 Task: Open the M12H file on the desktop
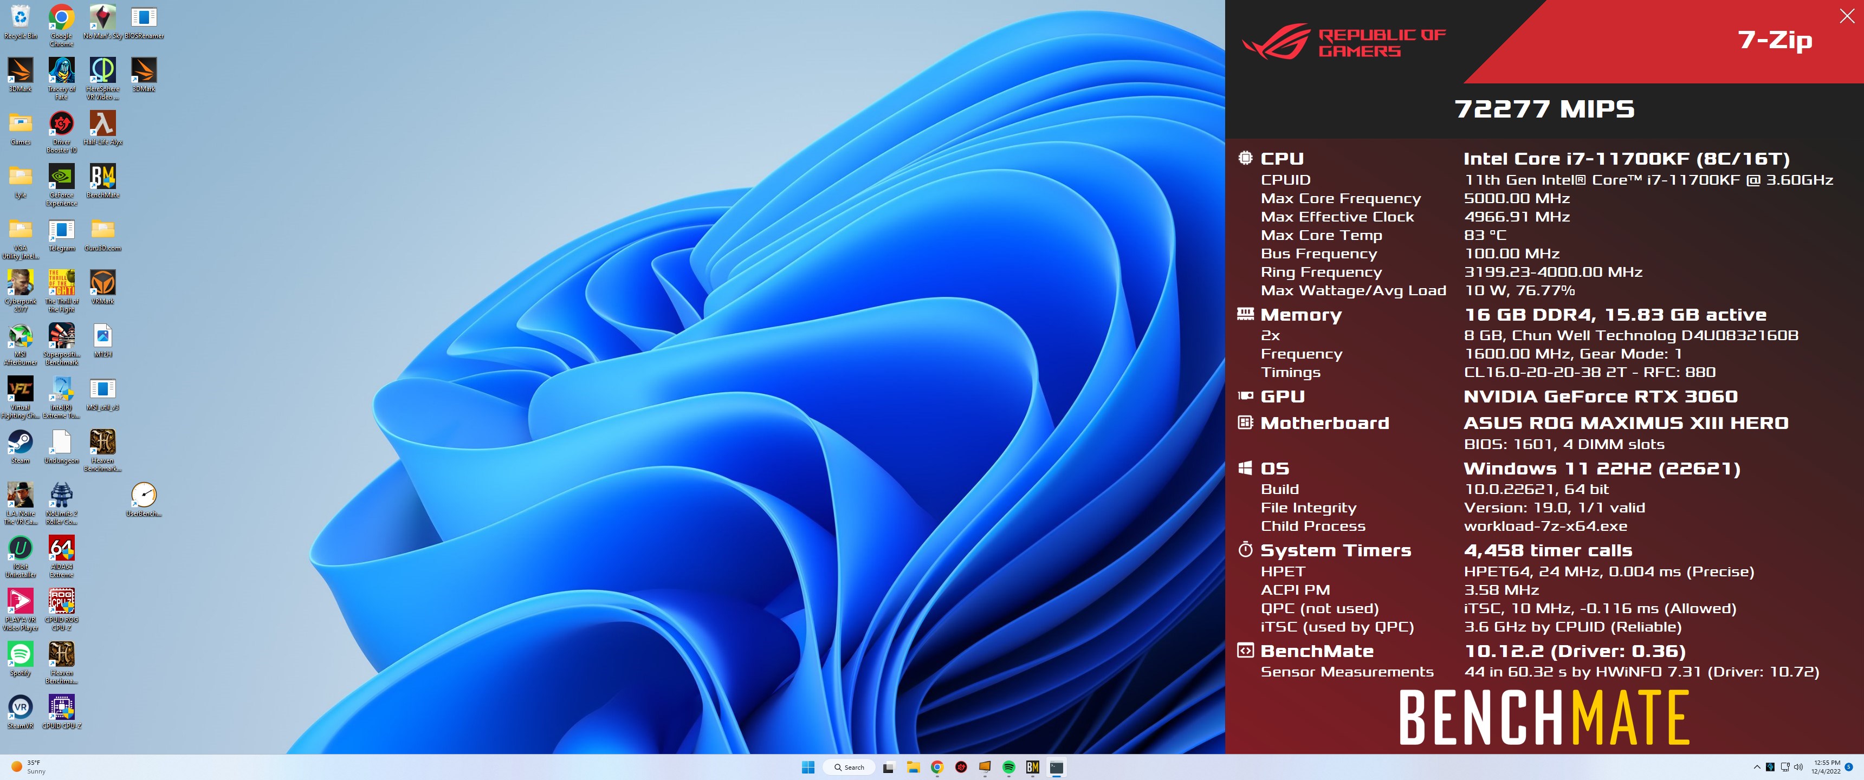coord(103,340)
